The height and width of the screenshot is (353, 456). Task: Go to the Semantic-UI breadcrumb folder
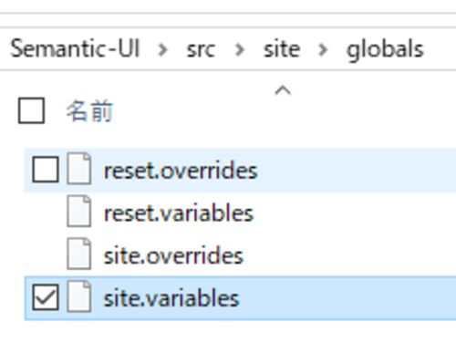[75, 48]
